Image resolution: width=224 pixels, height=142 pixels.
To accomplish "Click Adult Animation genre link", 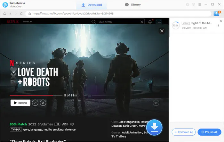I will [x=132, y=133].
